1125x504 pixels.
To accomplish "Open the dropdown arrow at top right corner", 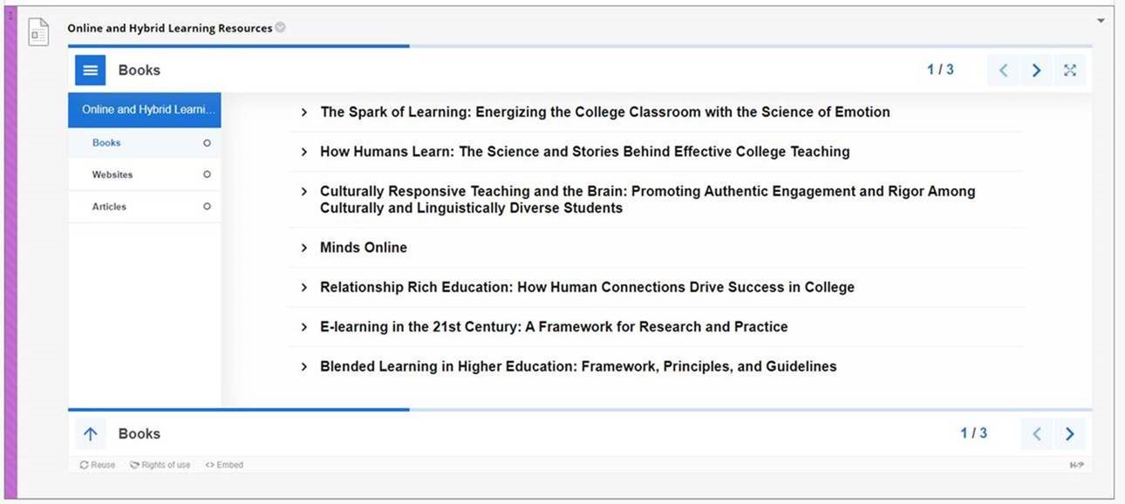I will [x=1101, y=20].
